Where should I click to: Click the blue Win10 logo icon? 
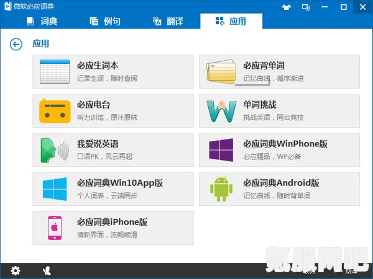tap(55, 189)
